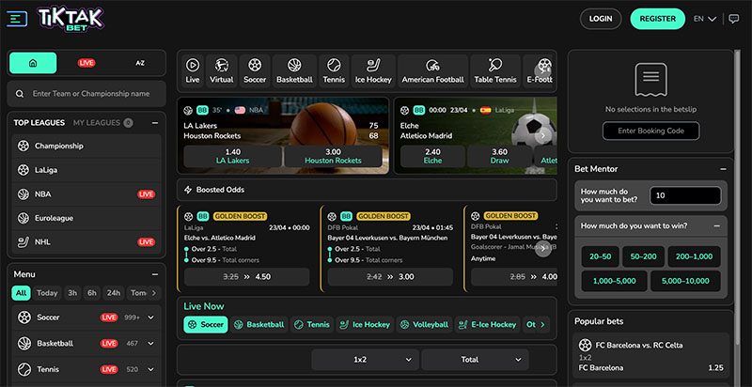Open the hamburger side menu icon
Image resolution: width=752 pixels, height=387 pixels.
click(x=17, y=19)
